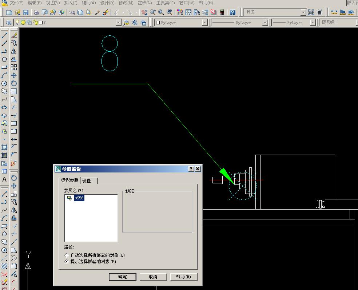358x290 pixels.
Task: Open the 编辑(E) menu
Action: [35, 3]
